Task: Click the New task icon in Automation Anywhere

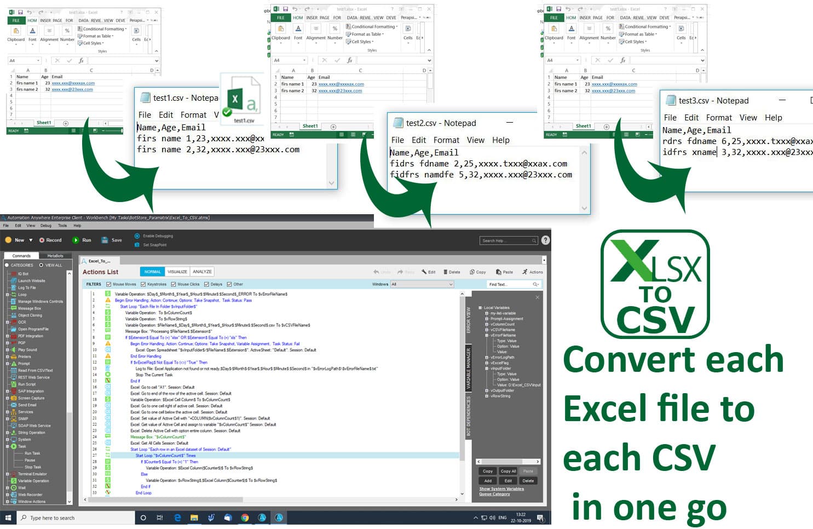Action: 8,240
